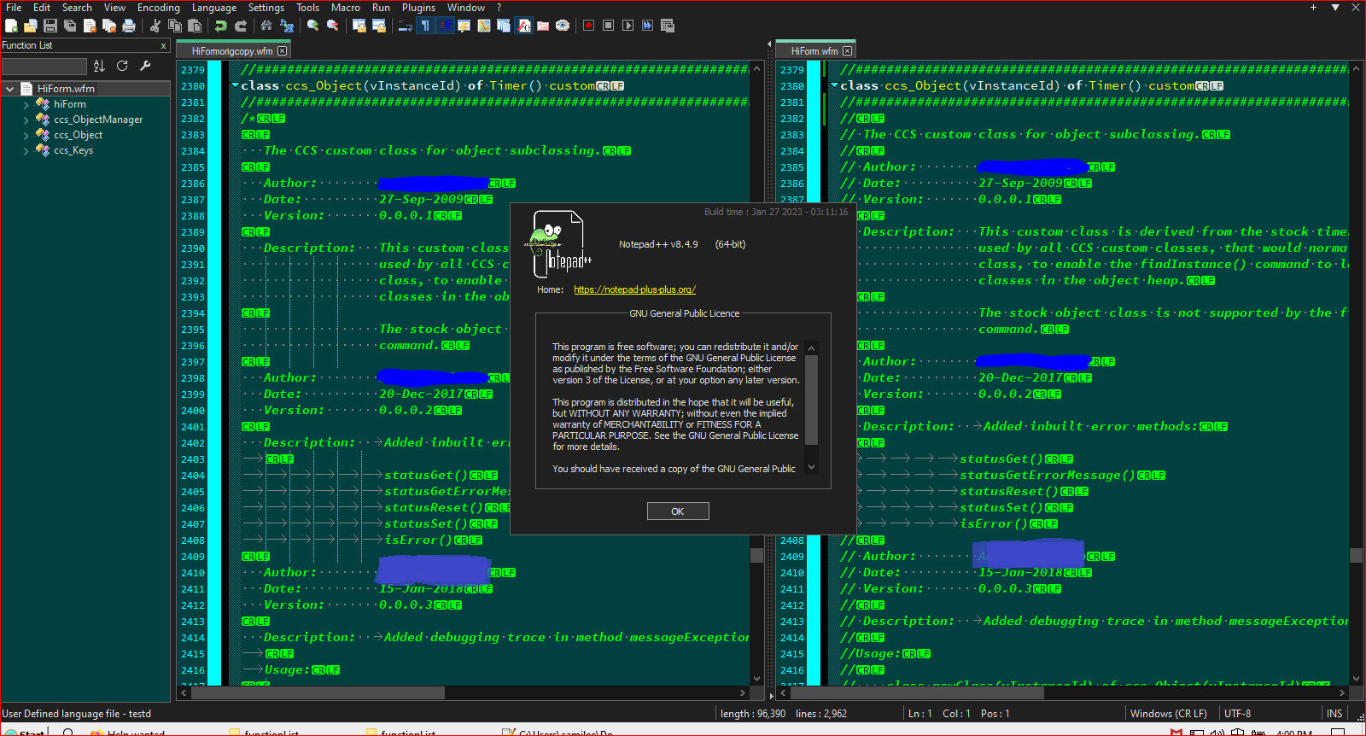Click UTF-8 encoding in status bar
Image resolution: width=1366 pixels, height=736 pixels.
[1237, 714]
